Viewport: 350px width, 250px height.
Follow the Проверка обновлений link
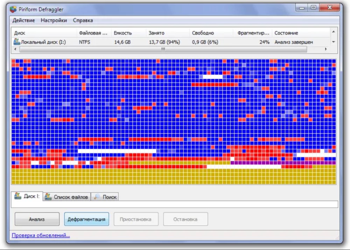point(41,235)
